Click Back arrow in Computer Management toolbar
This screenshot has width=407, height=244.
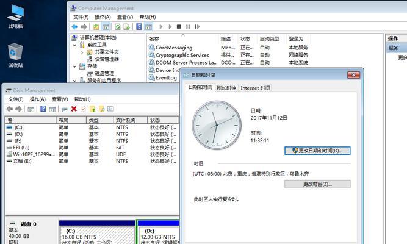coord(75,26)
